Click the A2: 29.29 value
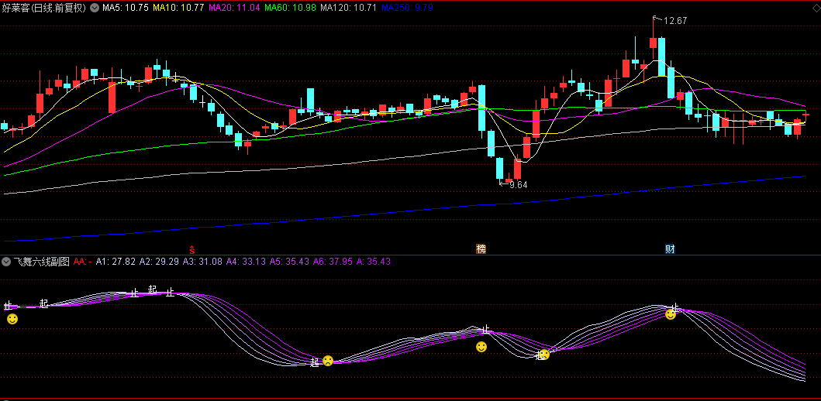The height and width of the screenshot is (401, 821). point(159,262)
